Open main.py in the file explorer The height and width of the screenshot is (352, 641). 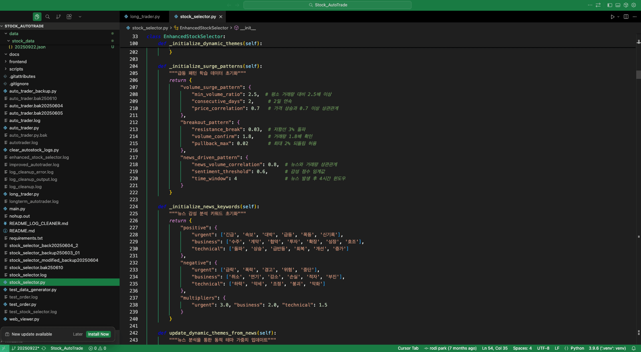(x=60, y=209)
